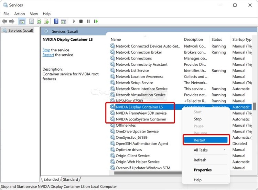Click the Stop Service square icon
Image resolution: width=258 pixels, height=190 pixels.
(x=81, y=21)
